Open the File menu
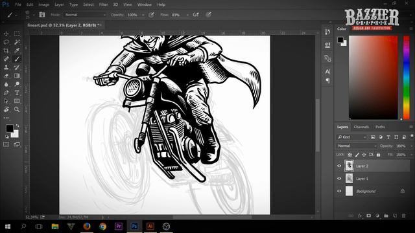This screenshot has height=233, width=415. (x=18, y=5)
